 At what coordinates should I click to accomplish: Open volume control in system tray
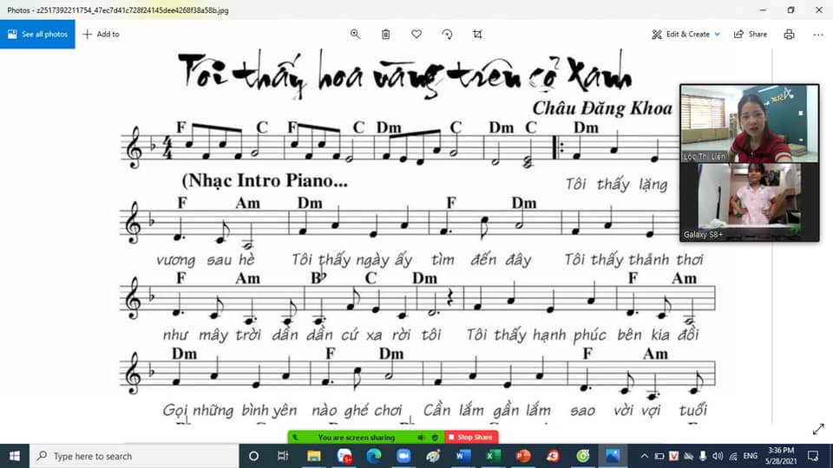pos(718,456)
